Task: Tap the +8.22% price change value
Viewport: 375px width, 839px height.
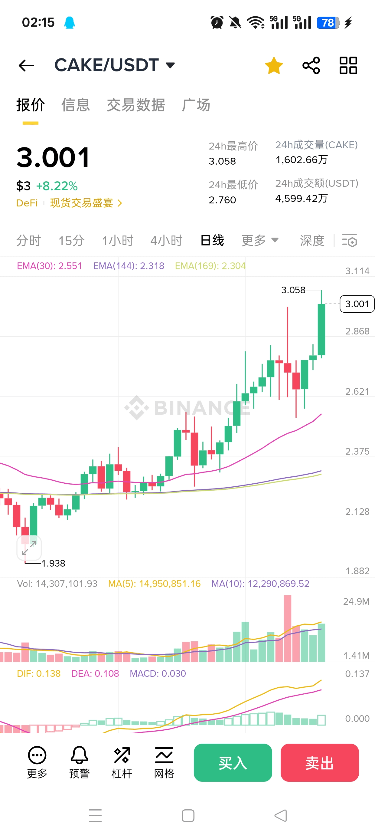Action: [57, 186]
